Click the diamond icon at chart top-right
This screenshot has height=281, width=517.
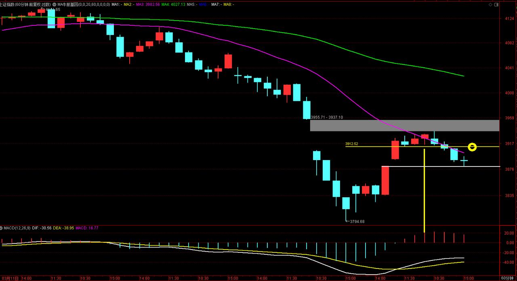[490, 4]
